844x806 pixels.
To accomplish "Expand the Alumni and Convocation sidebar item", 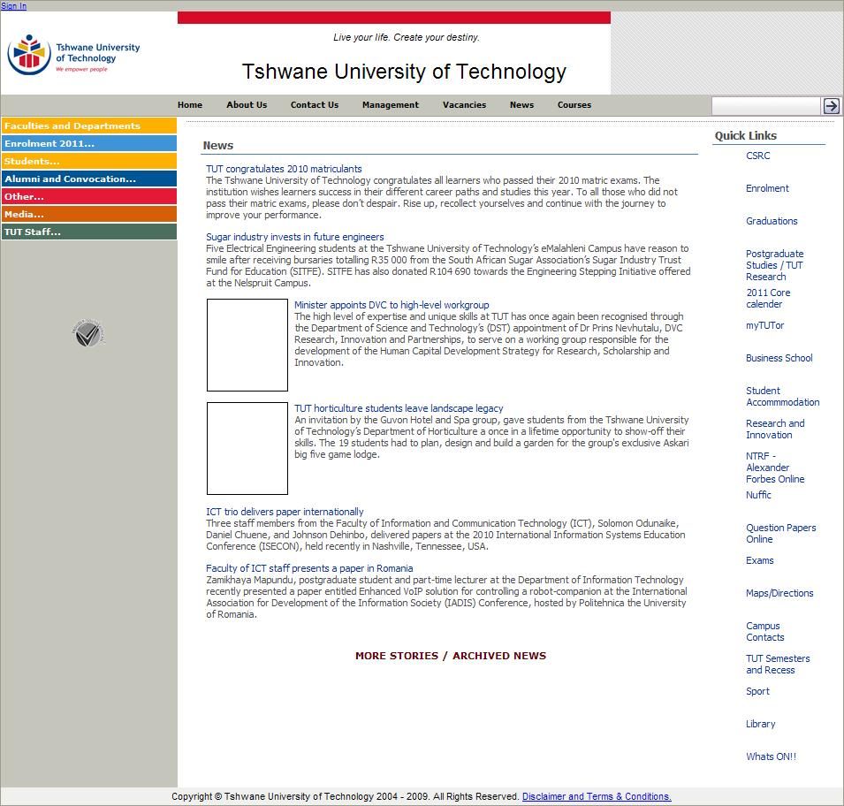I will click(x=88, y=179).
